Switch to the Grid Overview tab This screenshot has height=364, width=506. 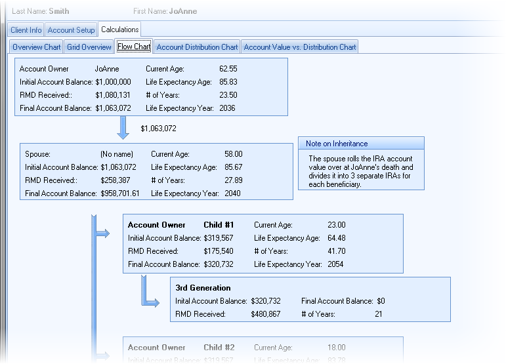click(89, 47)
